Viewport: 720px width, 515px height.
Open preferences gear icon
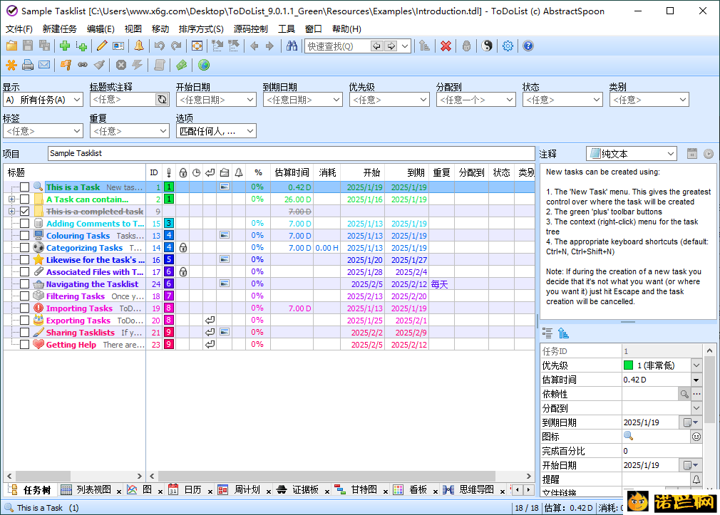click(x=508, y=46)
